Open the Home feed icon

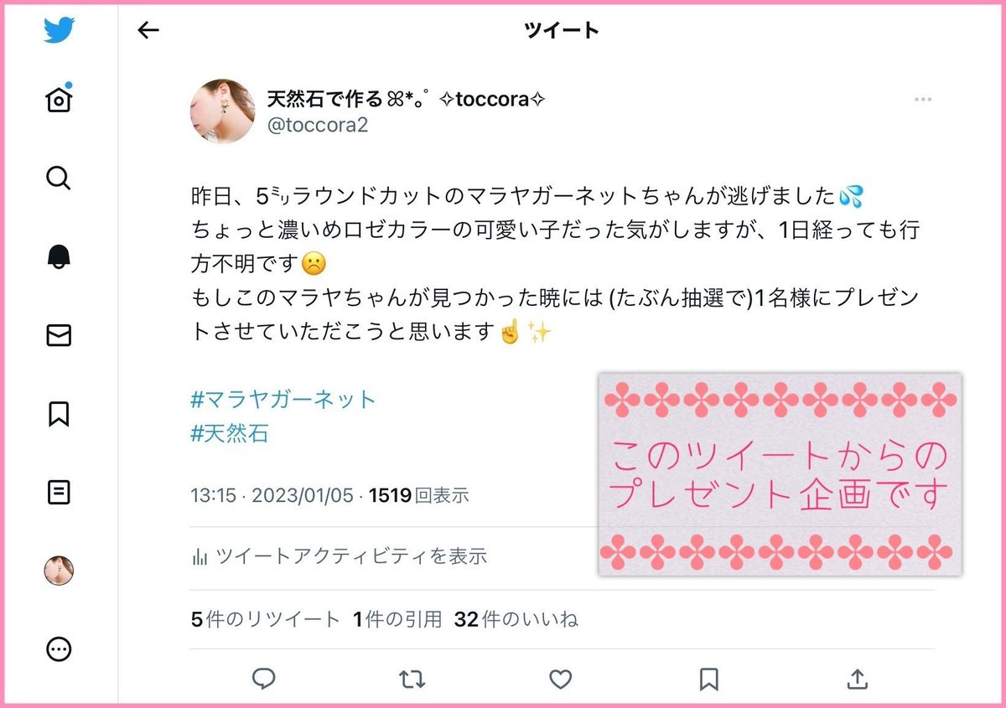[x=59, y=100]
